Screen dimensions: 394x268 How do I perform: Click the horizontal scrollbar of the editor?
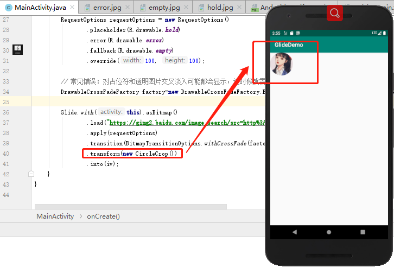[x=131, y=207]
